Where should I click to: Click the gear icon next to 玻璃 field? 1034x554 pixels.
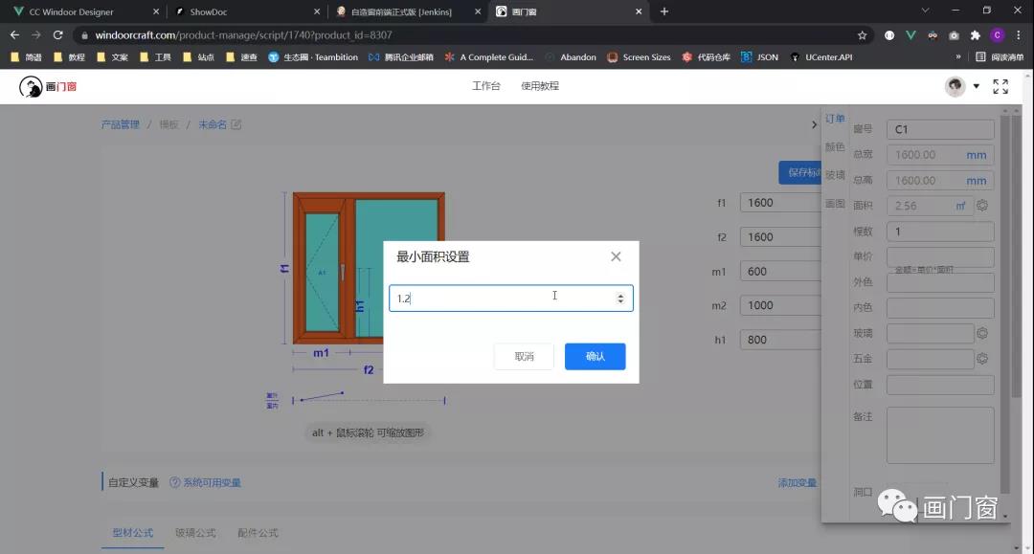pos(981,333)
